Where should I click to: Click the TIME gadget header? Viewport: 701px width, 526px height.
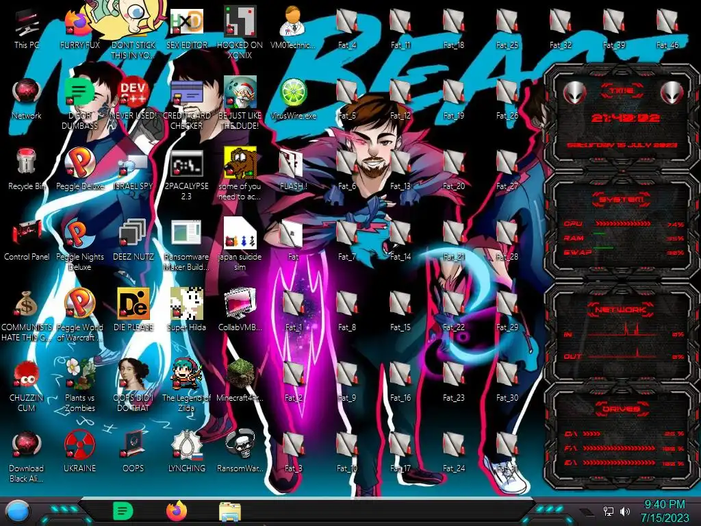pyautogui.click(x=622, y=91)
